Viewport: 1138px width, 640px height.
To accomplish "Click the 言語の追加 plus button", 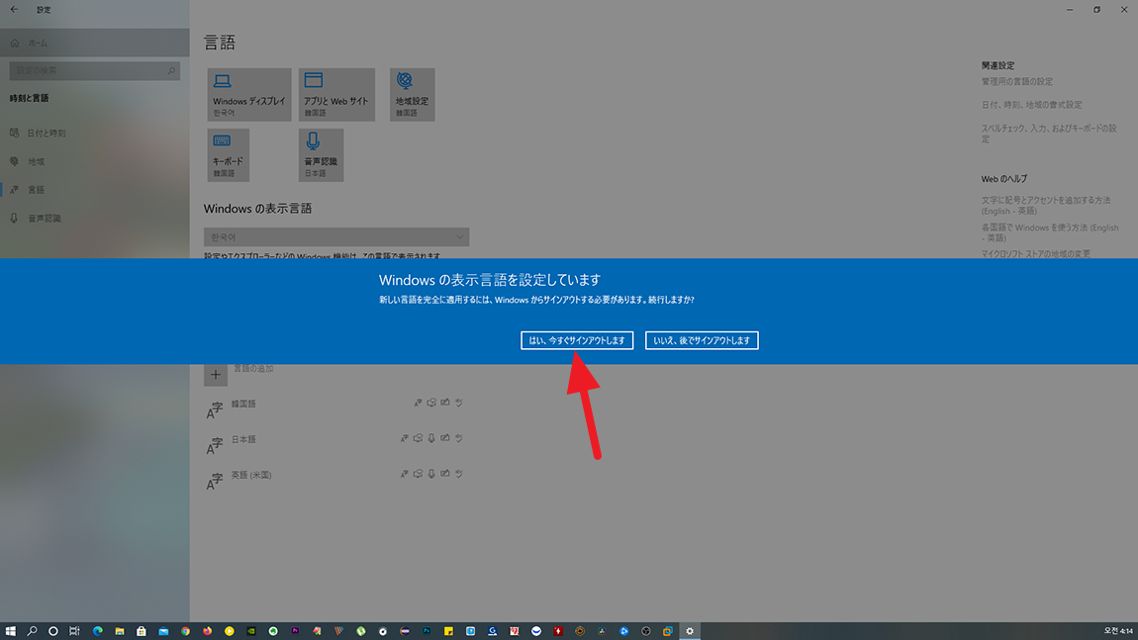I will (x=216, y=375).
